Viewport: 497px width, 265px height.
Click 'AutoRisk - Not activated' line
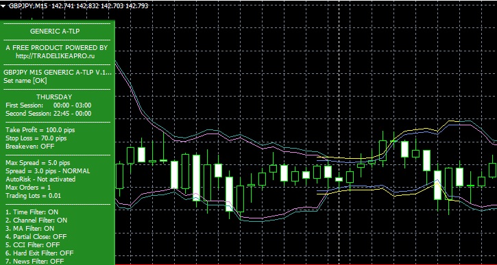tap(40, 179)
